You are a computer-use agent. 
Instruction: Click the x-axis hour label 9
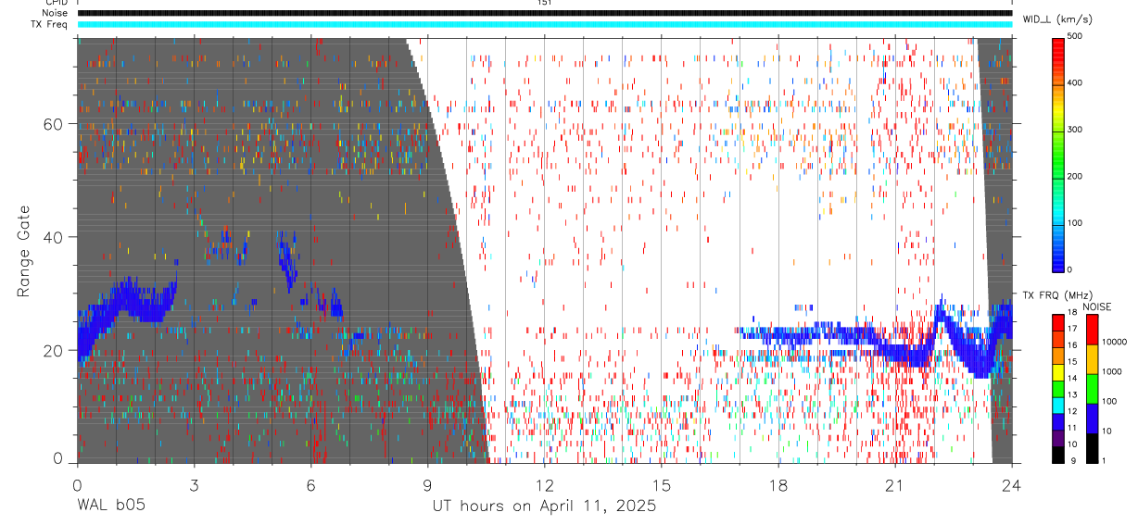click(x=427, y=485)
